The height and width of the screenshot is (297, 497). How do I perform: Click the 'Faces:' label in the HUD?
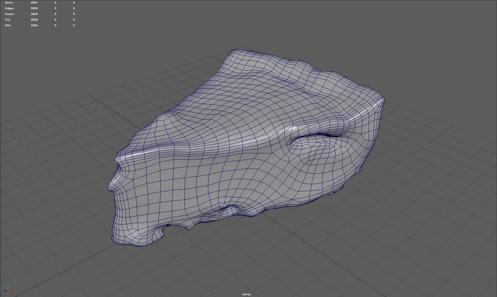10,14
